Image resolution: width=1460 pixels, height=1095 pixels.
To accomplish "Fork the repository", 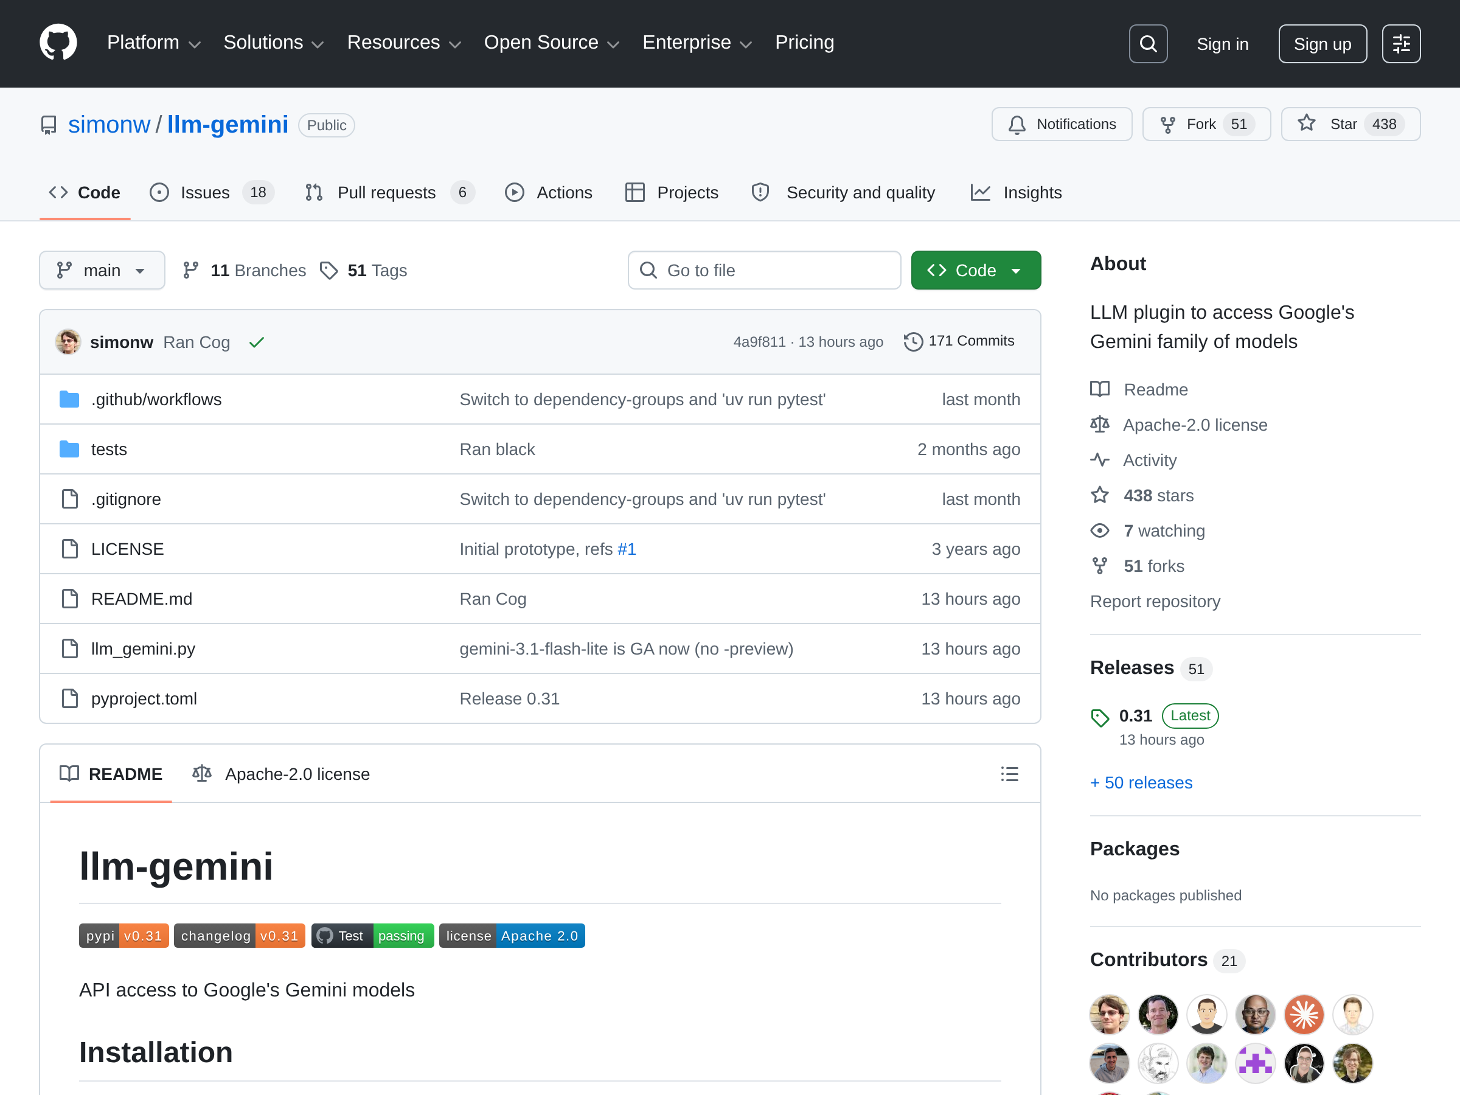I will click(x=1206, y=124).
